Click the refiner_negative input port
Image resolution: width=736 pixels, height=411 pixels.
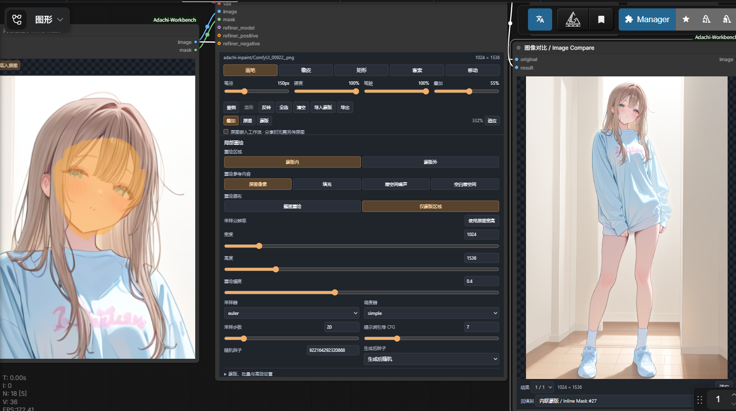click(x=219, y=43)
